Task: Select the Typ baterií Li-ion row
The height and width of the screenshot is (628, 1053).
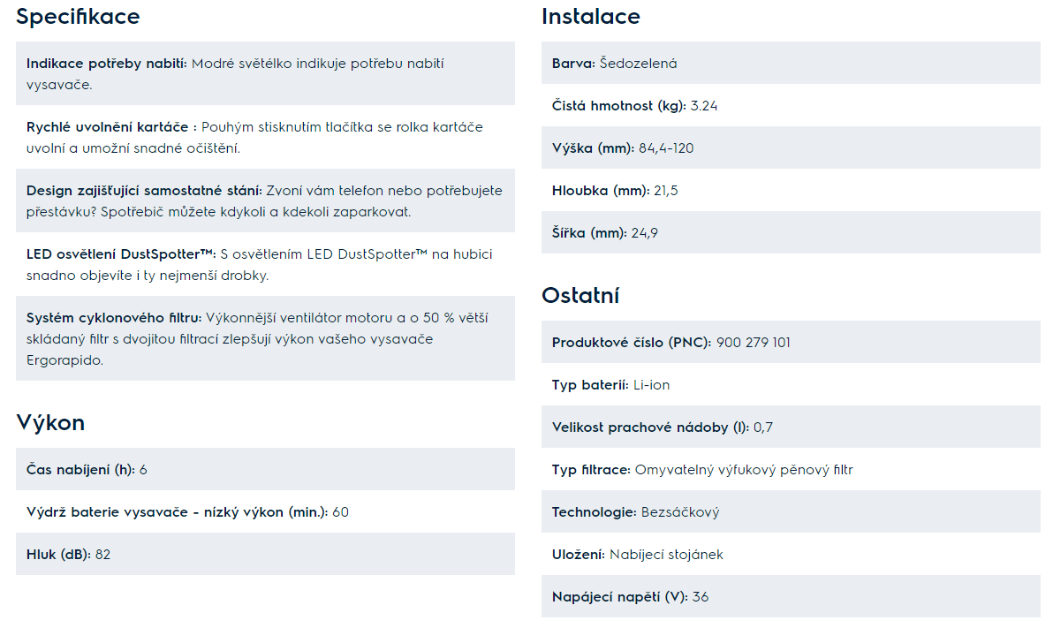Action: pyautogui.click(x=792, y=385)
